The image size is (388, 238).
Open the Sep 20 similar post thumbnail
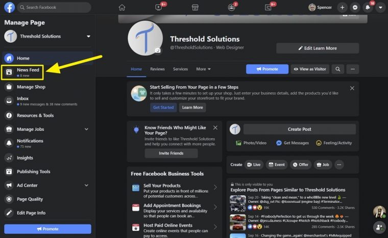[x=238, y=203]
